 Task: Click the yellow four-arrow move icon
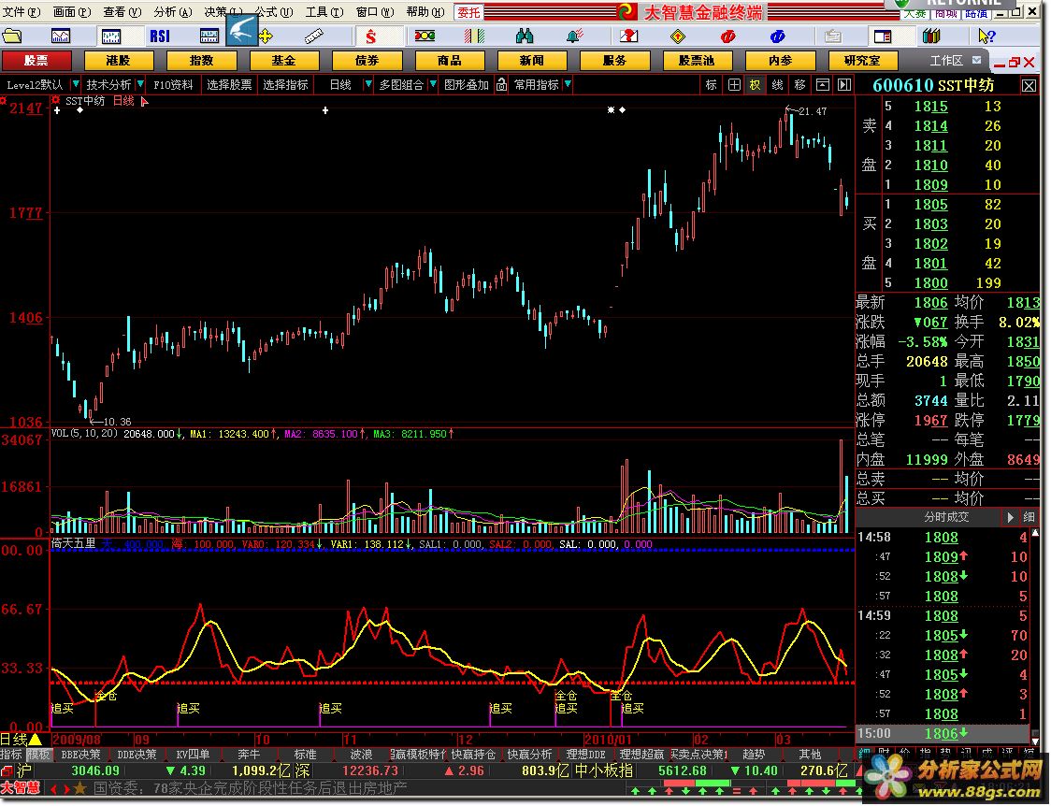[266, 36]
